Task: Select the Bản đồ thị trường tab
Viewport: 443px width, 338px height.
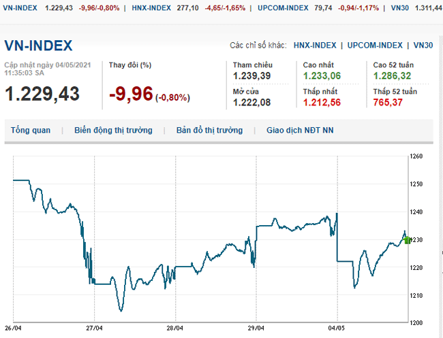Action: point(208,131)
